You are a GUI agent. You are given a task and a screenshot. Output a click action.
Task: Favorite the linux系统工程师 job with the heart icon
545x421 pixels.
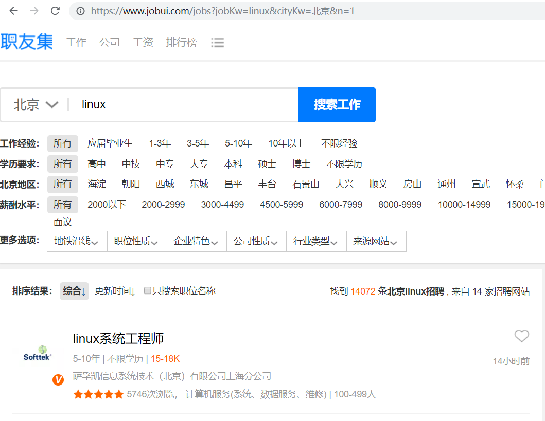(521, 336)
